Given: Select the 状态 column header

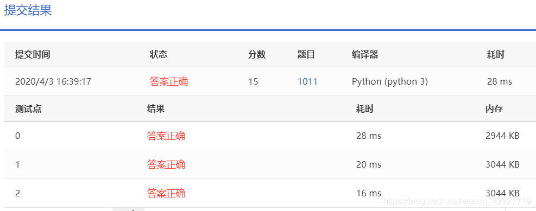Looking at the screenshot, I should coord(158,55).
